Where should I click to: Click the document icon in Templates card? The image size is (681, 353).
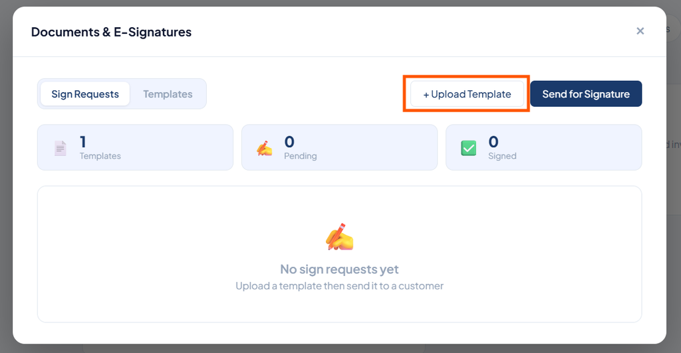[61, 148]
